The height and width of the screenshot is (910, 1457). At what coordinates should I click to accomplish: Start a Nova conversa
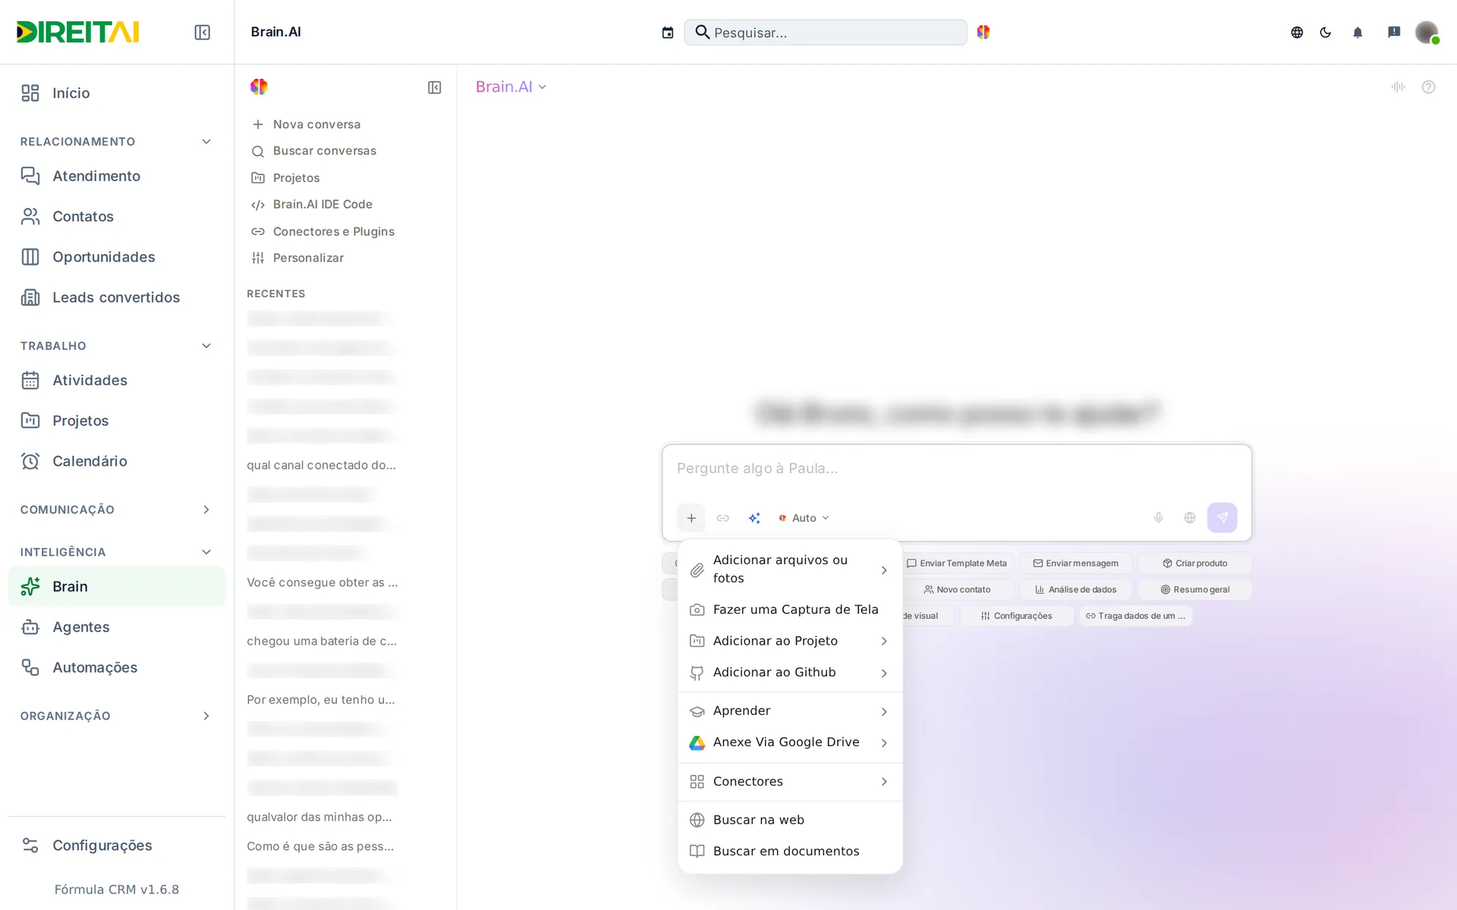click(316, 124)
